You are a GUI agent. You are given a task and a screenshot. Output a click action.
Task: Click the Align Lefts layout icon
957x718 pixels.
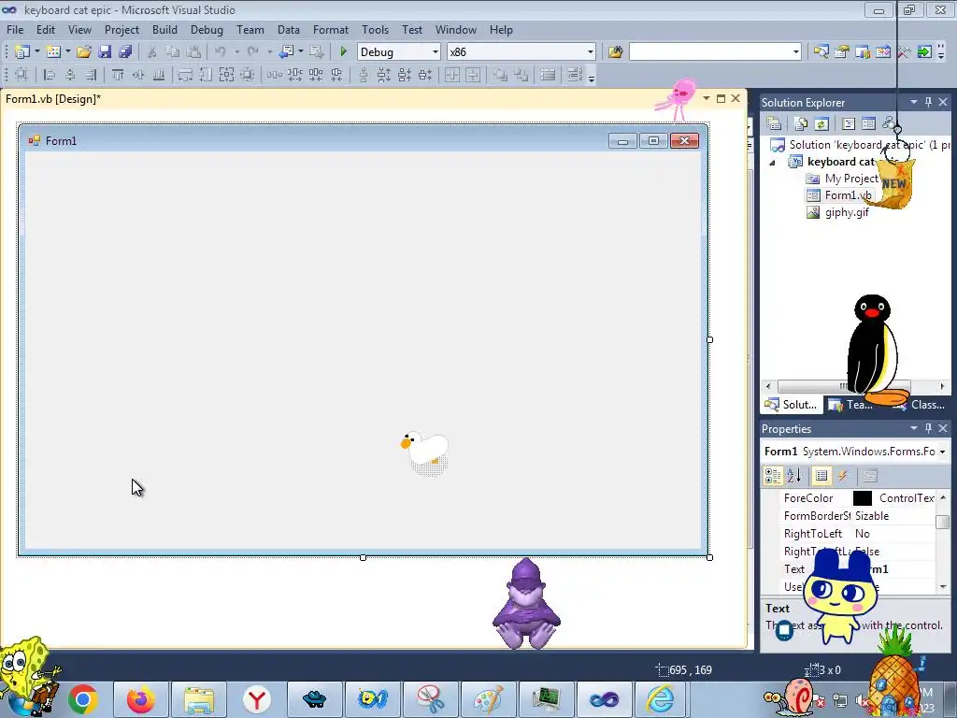(50, 75)
